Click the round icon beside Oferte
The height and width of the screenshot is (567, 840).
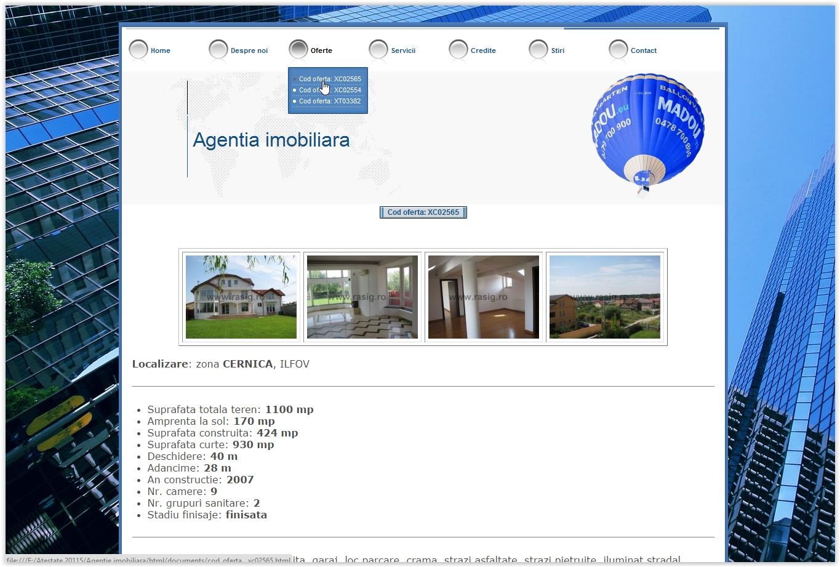[298, 50]
